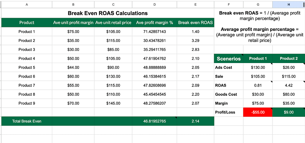Select the "Scenerios" header cell
This screenshot has height=143, width=305.
pos(229,59)
